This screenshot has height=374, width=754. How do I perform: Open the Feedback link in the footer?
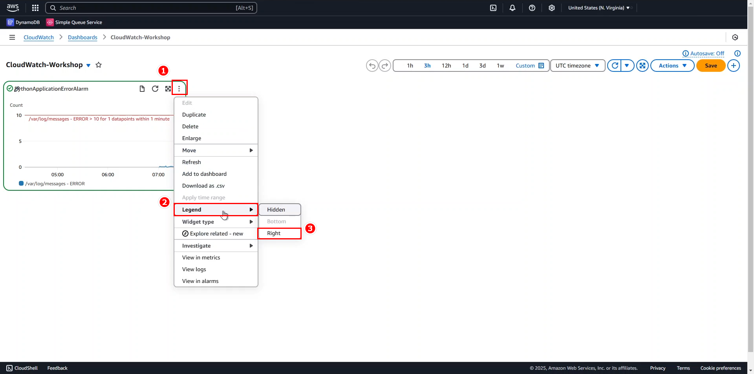pyautogui.click(x=57, y=368)
